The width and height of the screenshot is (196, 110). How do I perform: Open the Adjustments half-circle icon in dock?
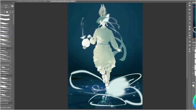189,35
